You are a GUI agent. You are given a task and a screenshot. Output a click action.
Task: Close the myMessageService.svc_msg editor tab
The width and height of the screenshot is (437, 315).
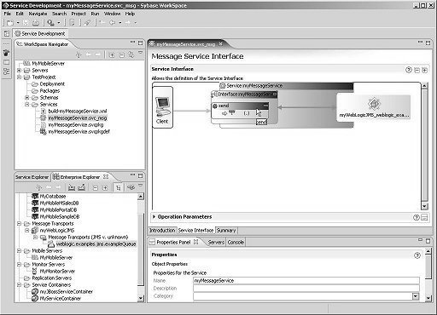[x=220, y=44]
